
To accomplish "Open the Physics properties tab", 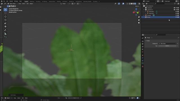I will 143,58.
